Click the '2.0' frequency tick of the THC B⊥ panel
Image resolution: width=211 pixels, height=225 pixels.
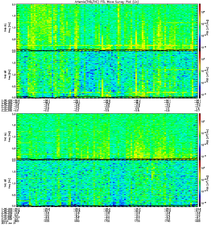(14, 114)
